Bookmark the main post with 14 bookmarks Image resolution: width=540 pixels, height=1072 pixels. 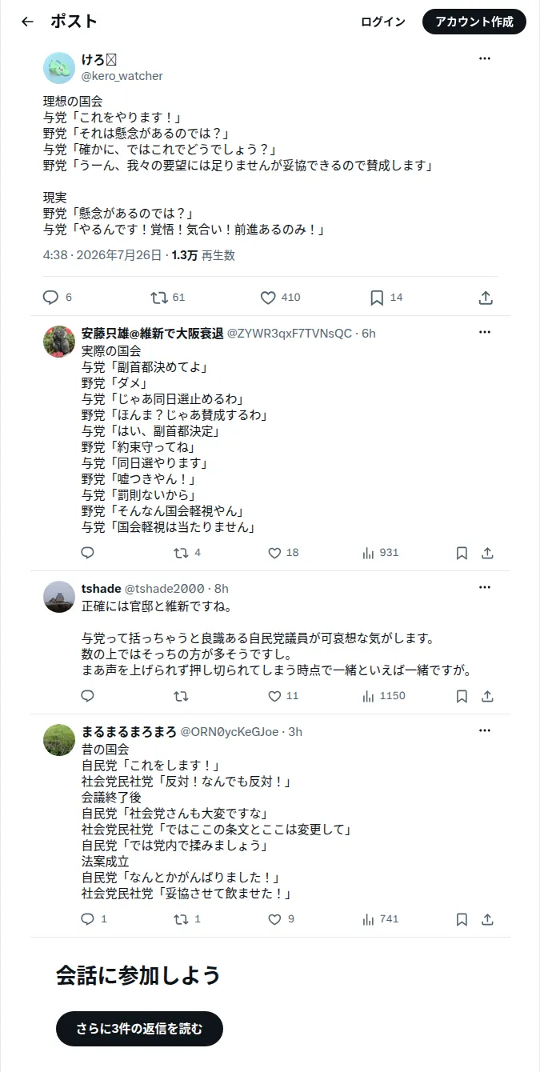[x=377, y=298]
